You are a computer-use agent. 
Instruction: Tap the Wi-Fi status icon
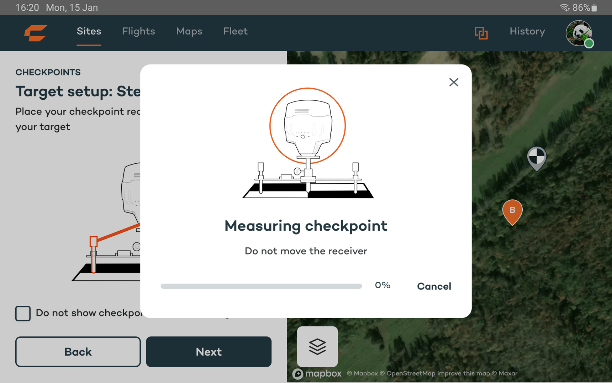pyautogui.click(x=564, y=7)
